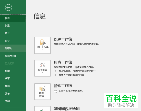Click the unsaved document icon beside 没有任何未保存的更改
Screen dimensions: 141x111
(56, 91)
